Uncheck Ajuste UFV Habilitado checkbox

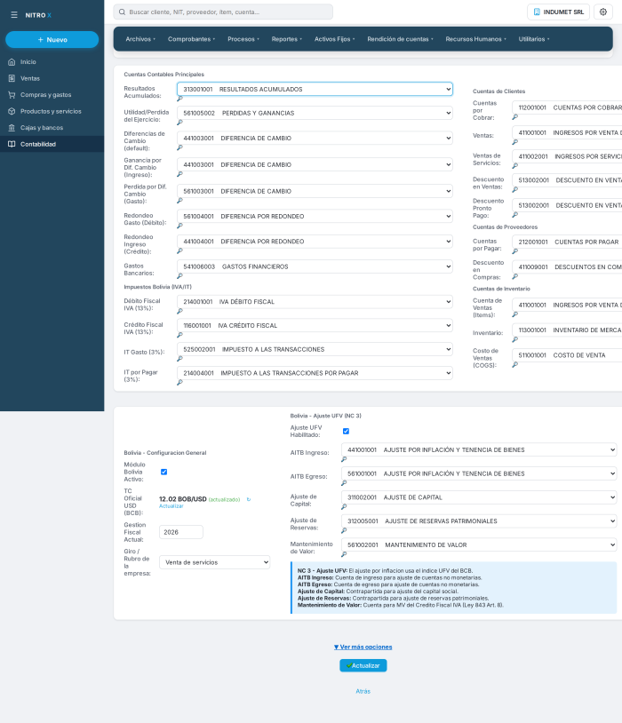(x=346, y=431)
